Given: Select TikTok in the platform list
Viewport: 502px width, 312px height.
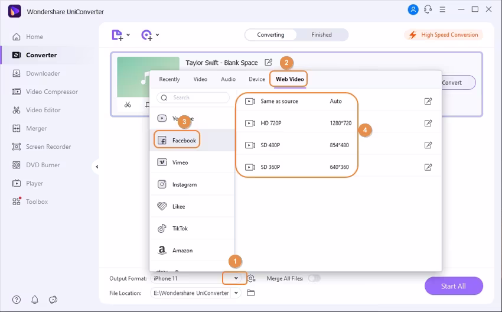Looking at the screenshot, I should coord(192,229).
